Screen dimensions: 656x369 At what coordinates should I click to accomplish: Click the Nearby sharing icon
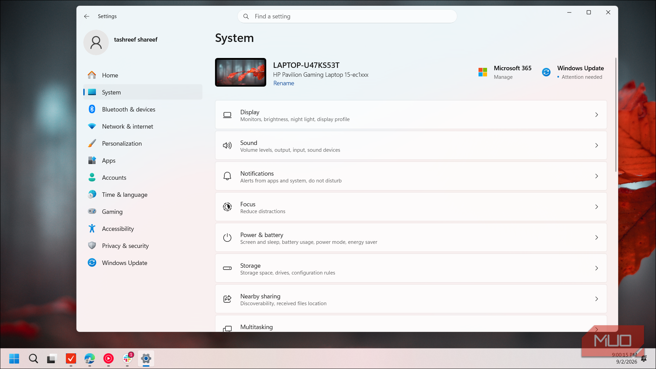227,299
